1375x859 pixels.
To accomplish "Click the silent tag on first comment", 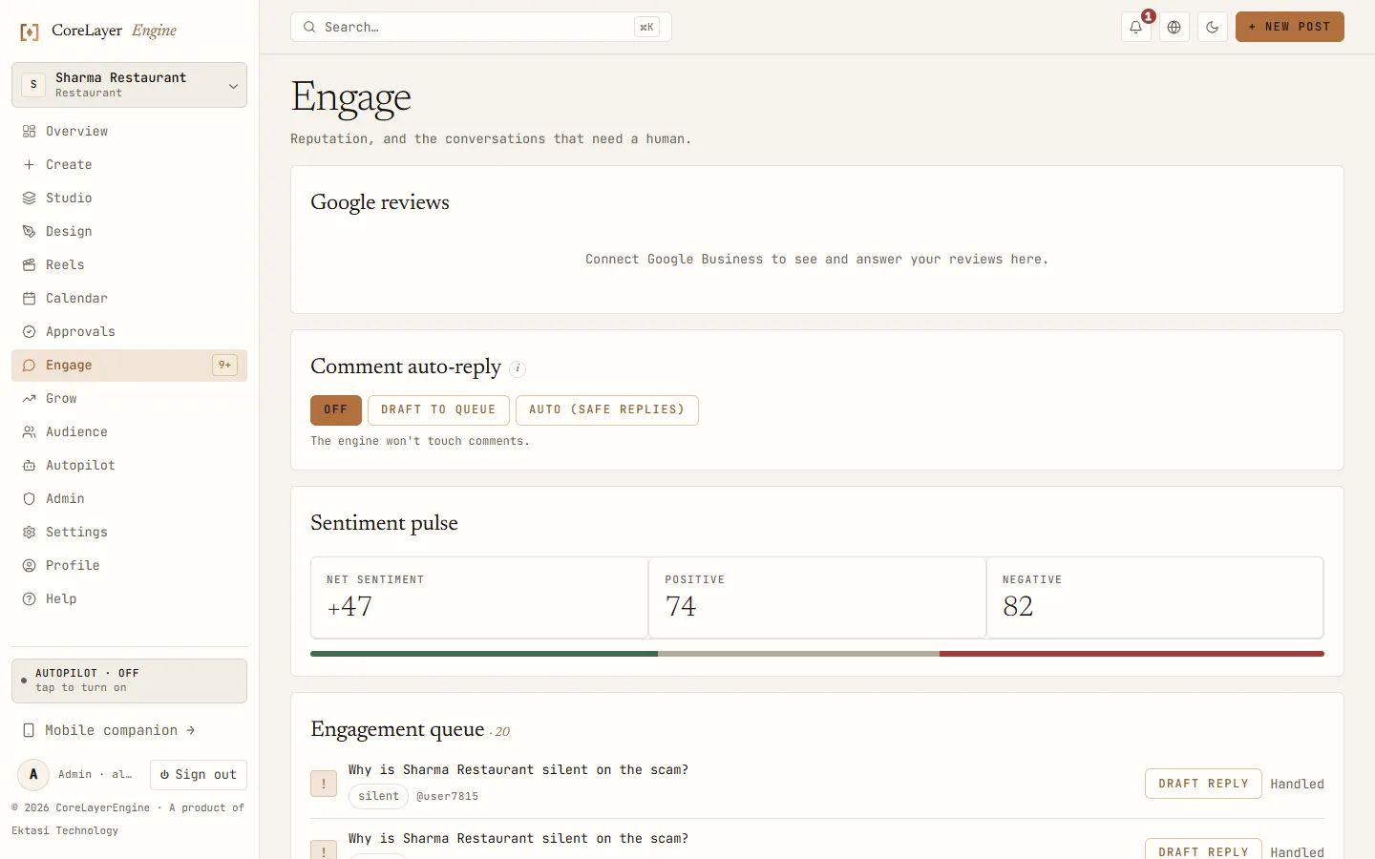I will [x=379, y=796].
